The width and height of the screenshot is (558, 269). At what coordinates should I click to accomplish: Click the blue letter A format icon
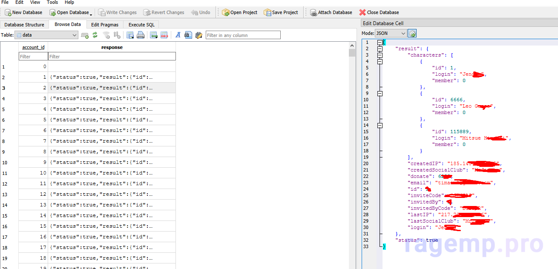click(178, 35)
